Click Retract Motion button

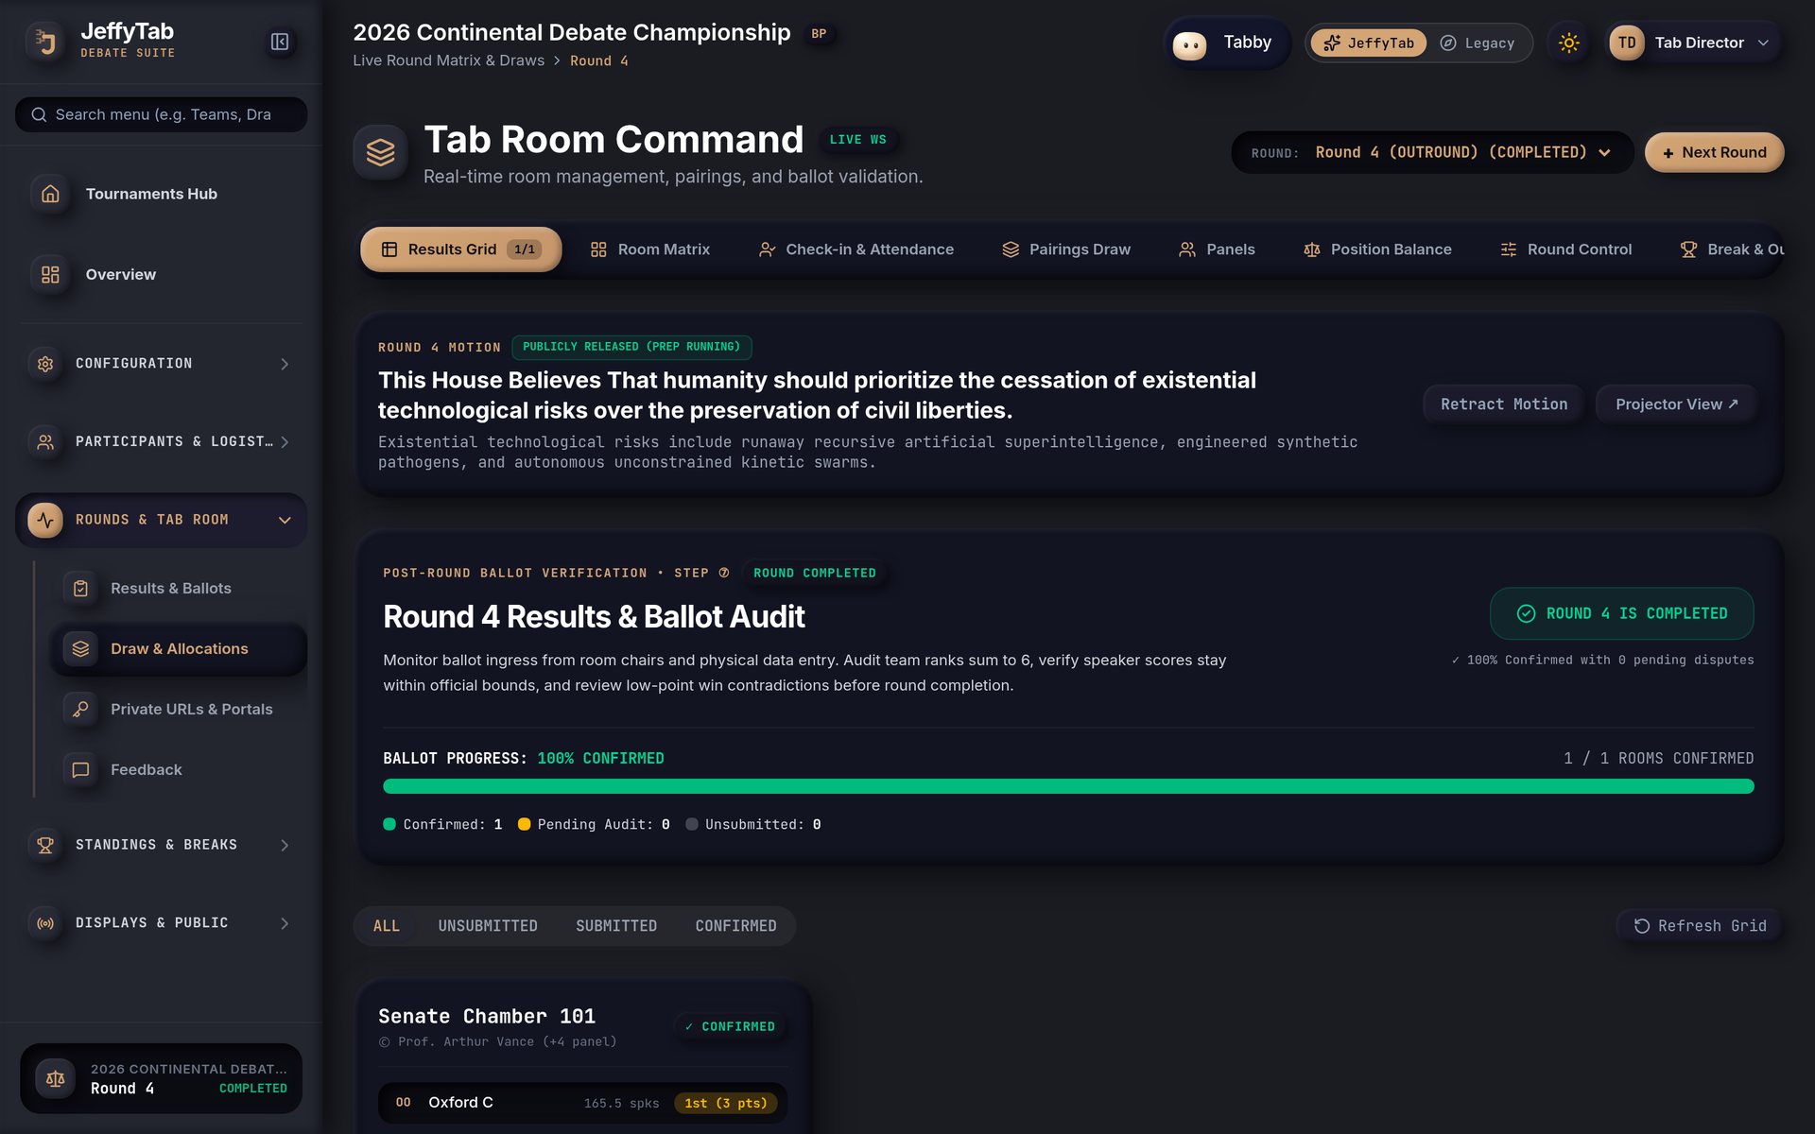(1503, 404)
